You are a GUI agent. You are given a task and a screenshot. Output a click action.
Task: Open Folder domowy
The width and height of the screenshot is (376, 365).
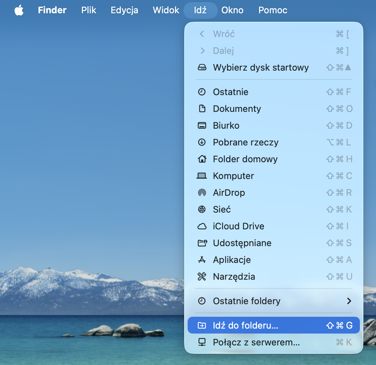click(x=274, y=159)
